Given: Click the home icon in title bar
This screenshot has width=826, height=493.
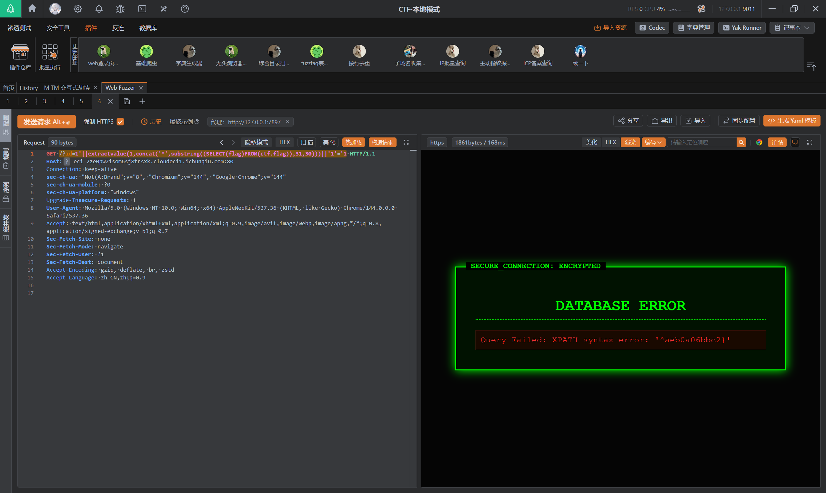Looking at the screenshot, I should pos(32,8).
